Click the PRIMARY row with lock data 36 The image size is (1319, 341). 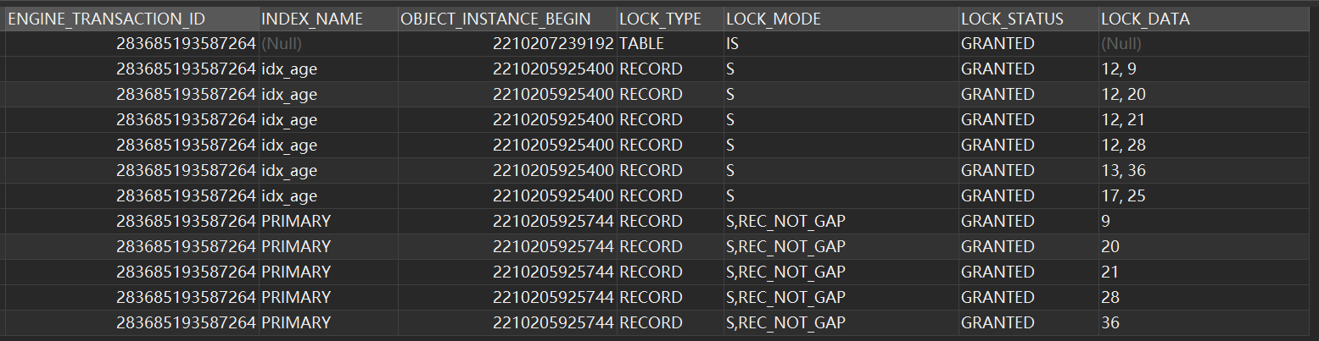point(662,322)
